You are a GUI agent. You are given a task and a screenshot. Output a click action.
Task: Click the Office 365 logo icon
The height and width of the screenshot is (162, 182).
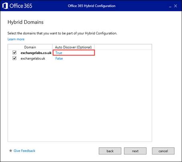tap(5, 6)
